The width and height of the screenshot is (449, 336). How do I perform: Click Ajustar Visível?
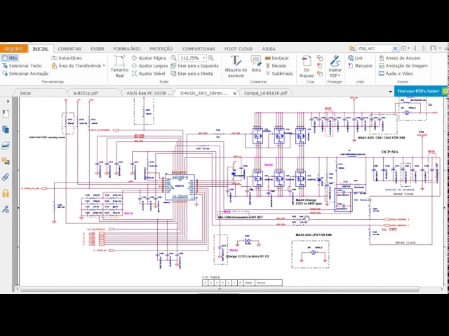coord(148,73)
